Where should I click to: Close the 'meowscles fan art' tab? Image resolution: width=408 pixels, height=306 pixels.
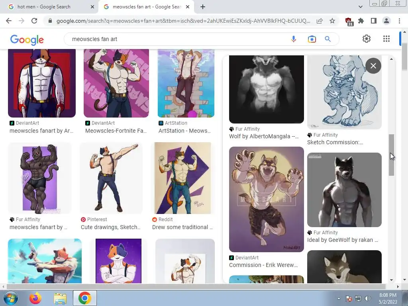point(188,7)
